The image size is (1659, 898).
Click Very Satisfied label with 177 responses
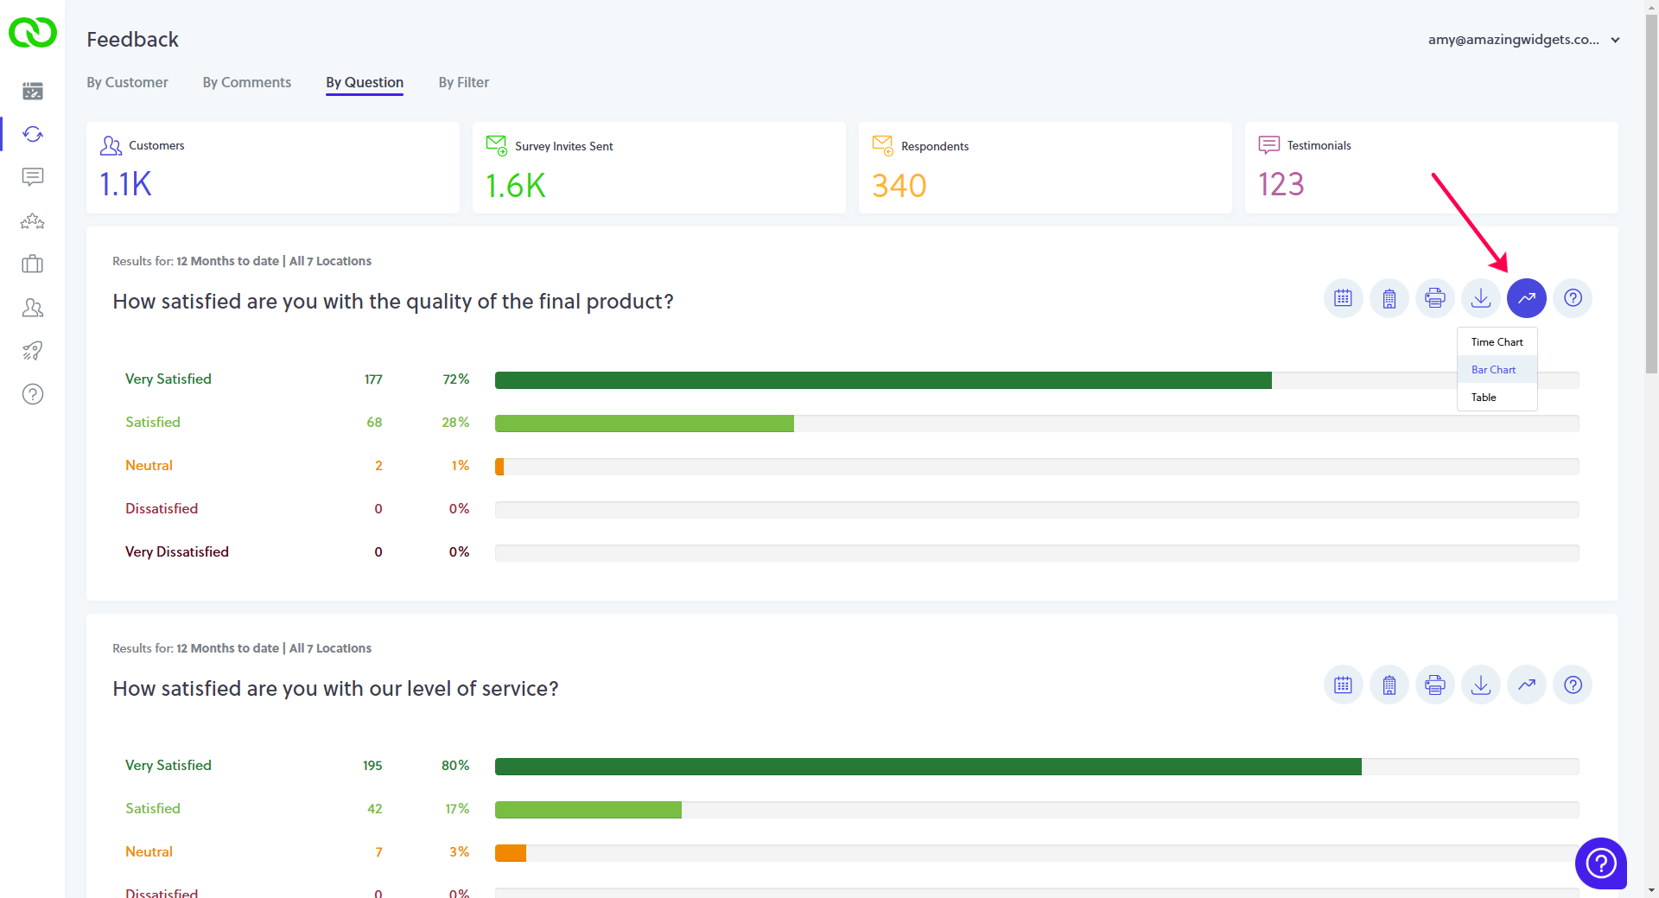tap(168, 379)
